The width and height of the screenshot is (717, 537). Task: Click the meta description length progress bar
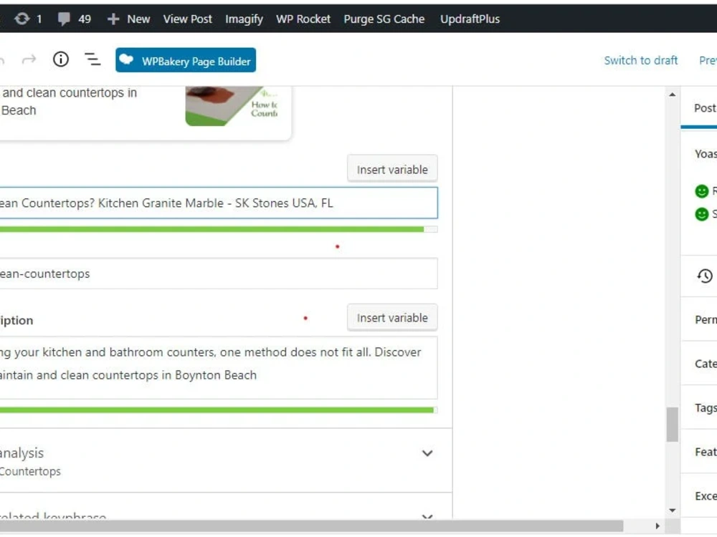(x=219, y=410)
